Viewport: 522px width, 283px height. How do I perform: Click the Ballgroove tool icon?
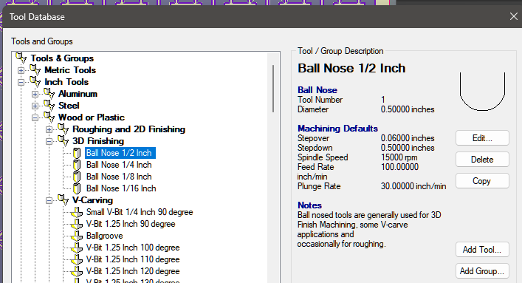pyautogui.click(x=77, y=236)
